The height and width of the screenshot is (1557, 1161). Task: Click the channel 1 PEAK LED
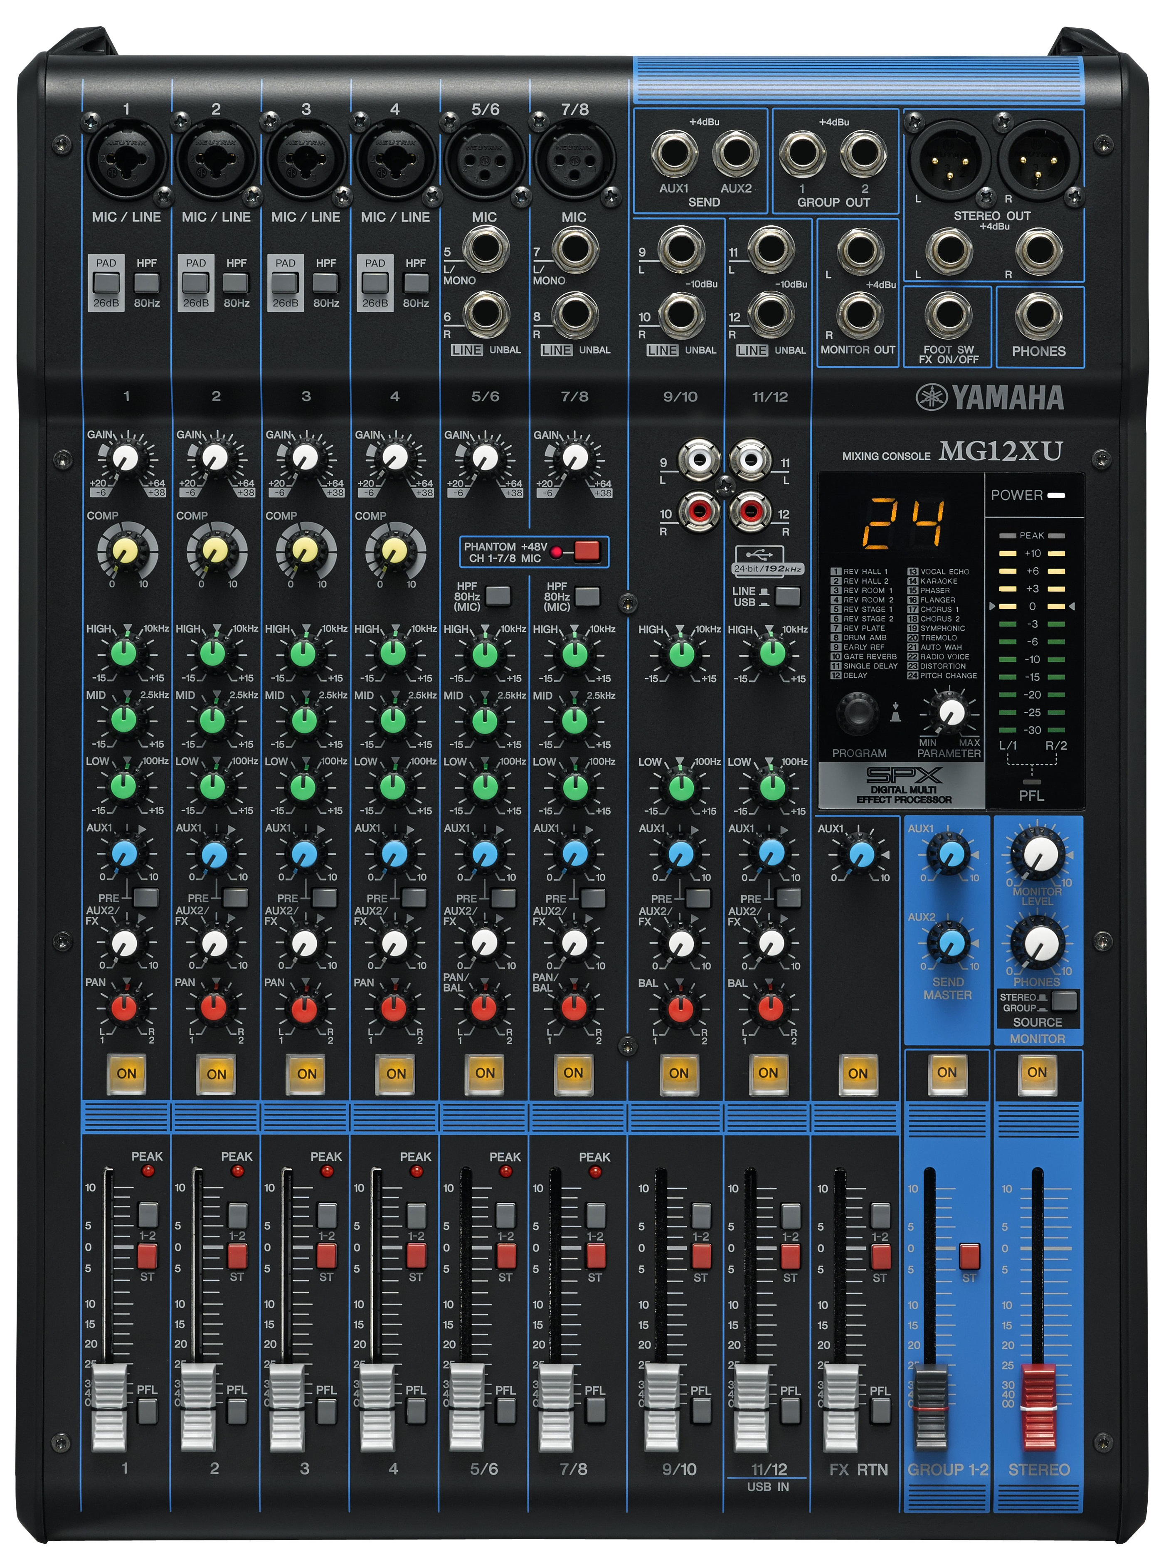148,1170
